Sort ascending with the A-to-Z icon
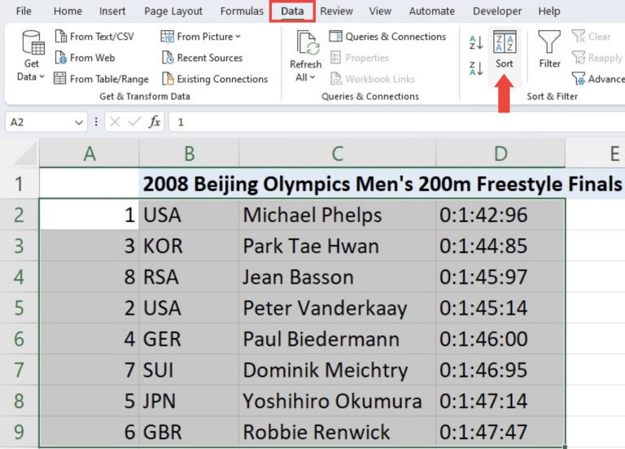 pos(476,43)
